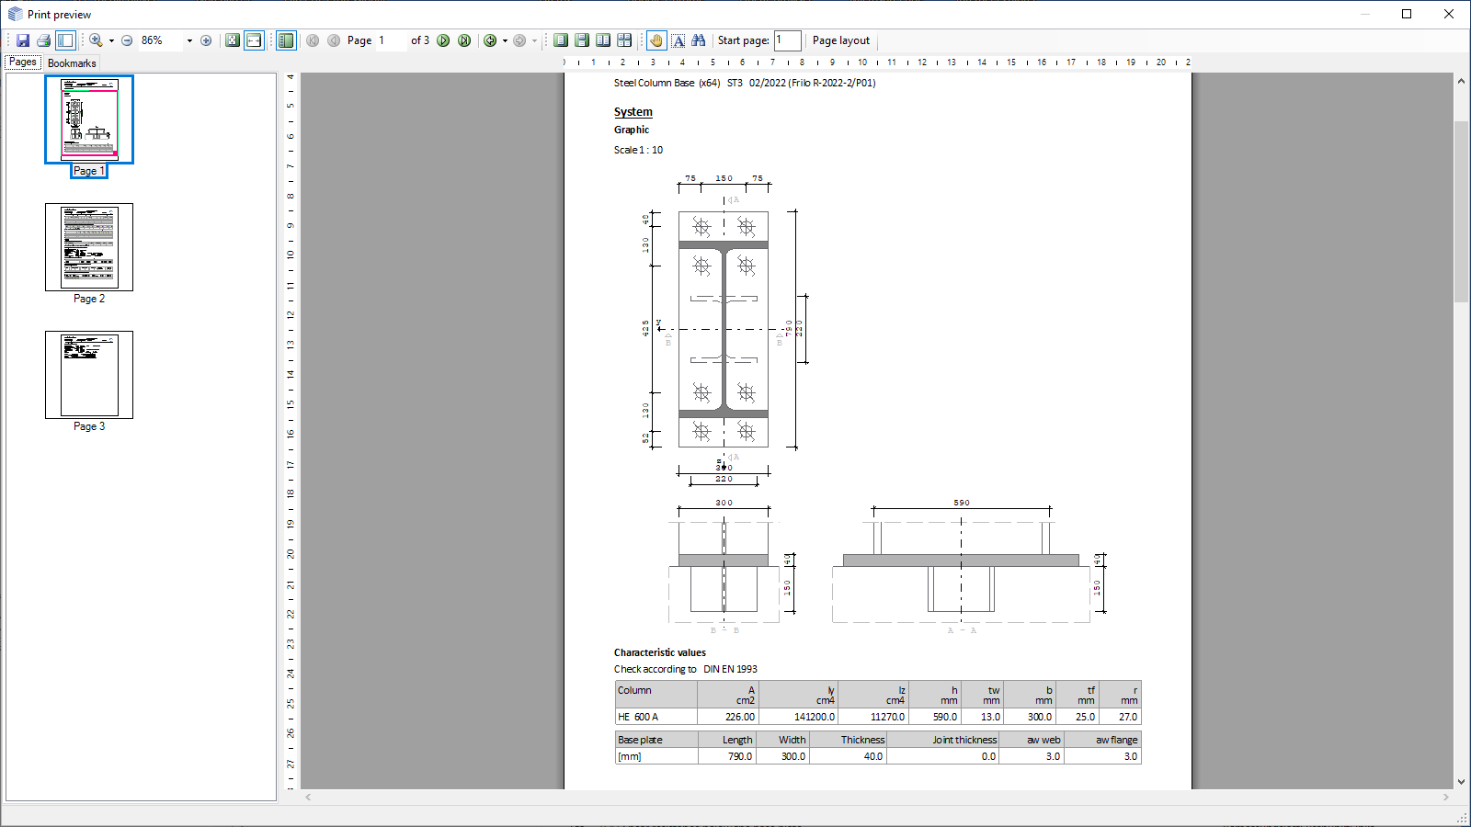The image size is (1471, 827).
Task: Select the Page 1 thumbnail
Action: 89,119
